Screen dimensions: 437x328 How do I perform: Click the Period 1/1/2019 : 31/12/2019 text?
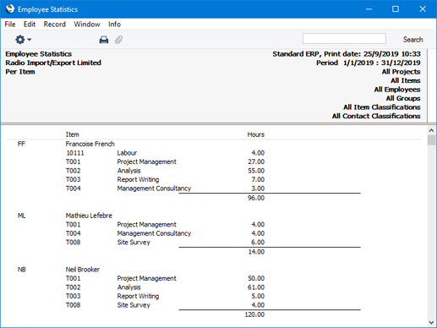(x=369, y=63)
